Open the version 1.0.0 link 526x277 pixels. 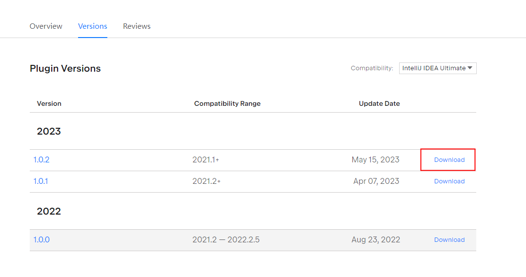[41, 240]
